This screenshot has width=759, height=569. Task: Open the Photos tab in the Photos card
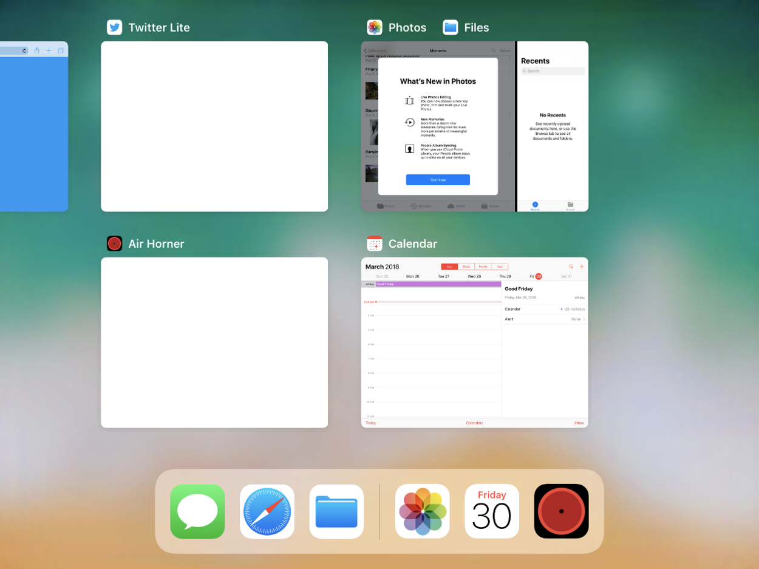point(386,206)
